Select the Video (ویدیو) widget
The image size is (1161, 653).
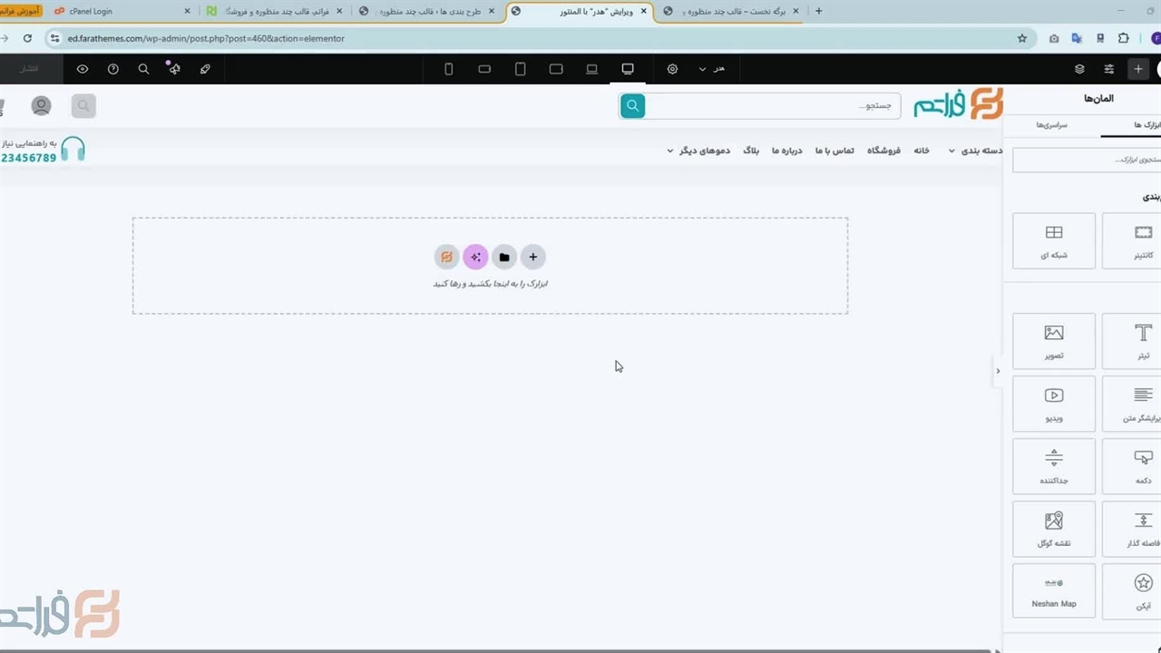pos(1053,404)
